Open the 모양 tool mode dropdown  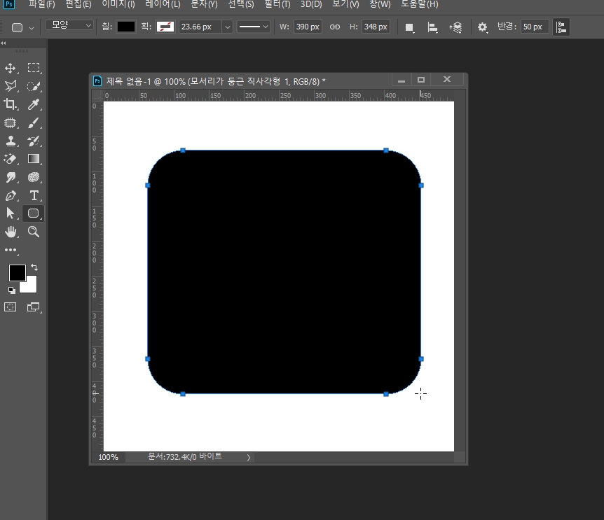coord(69,25)
